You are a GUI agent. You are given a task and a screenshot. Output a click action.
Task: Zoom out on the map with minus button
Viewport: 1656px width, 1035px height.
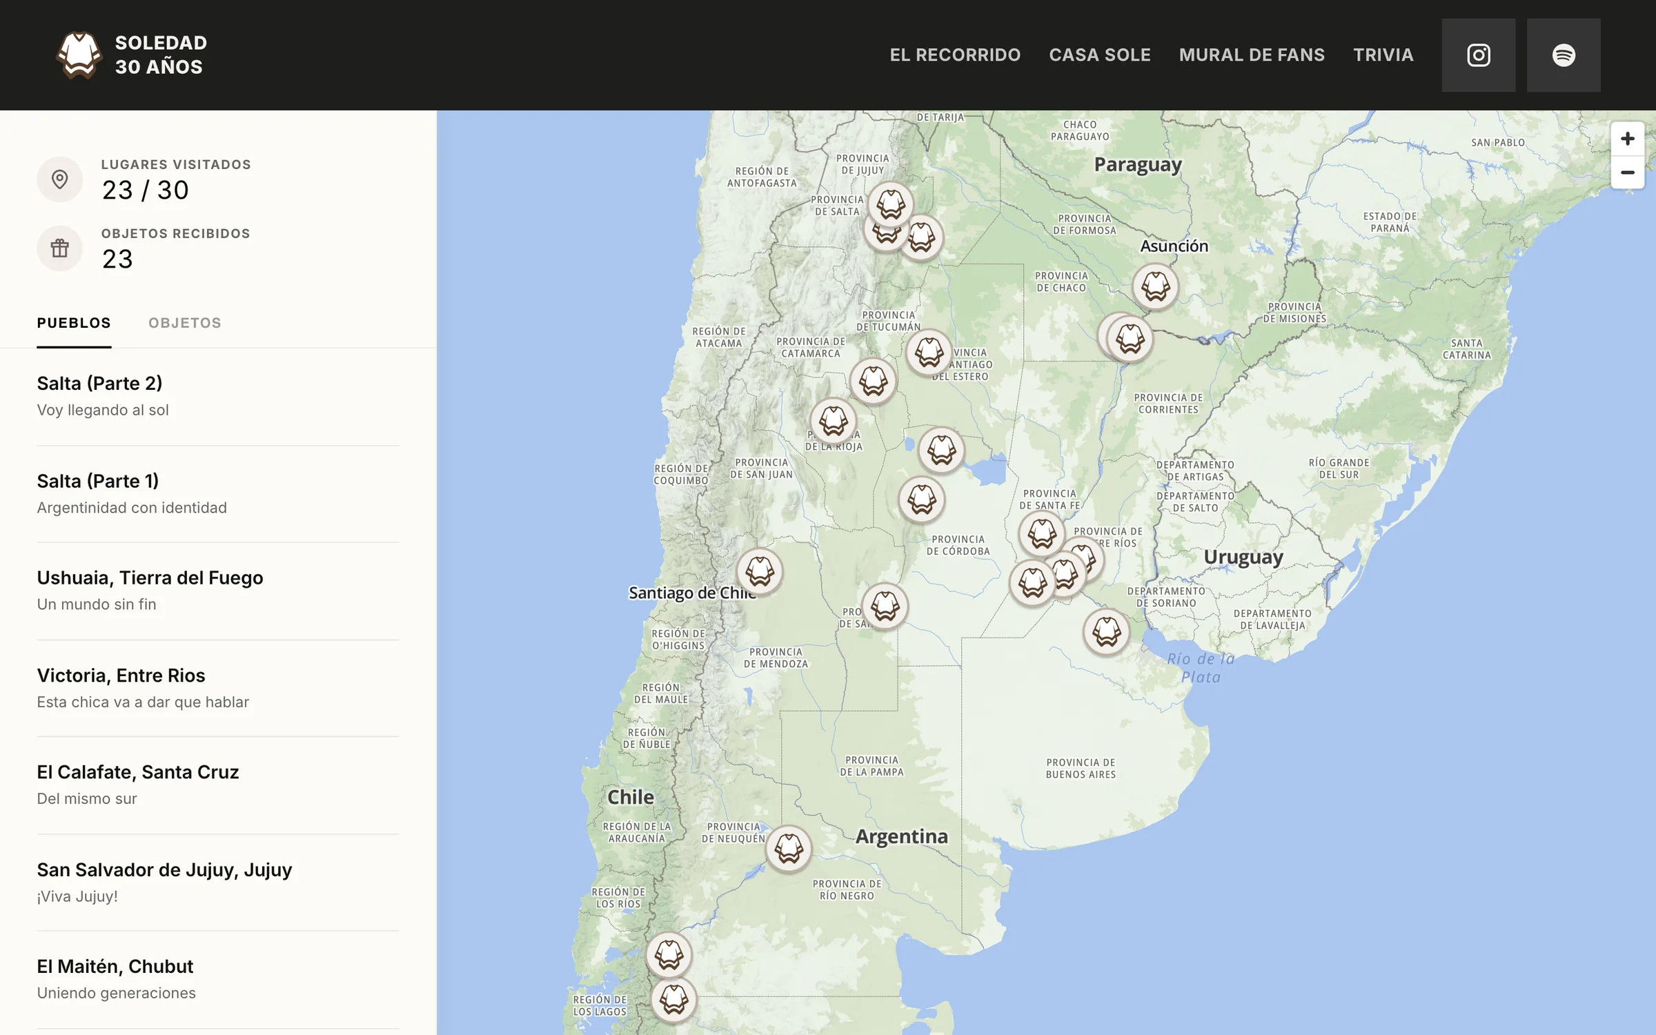(x=1627, y=172)
